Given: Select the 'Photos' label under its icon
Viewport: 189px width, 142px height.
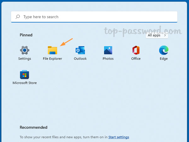Looking at the screenshot, I should 108,59.
